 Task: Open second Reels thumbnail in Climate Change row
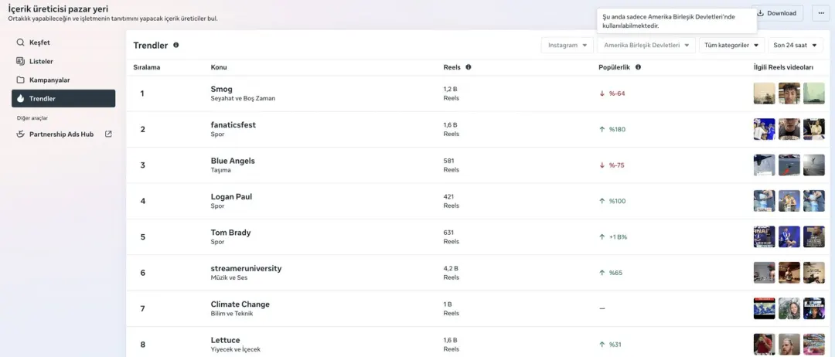point(789,308)
